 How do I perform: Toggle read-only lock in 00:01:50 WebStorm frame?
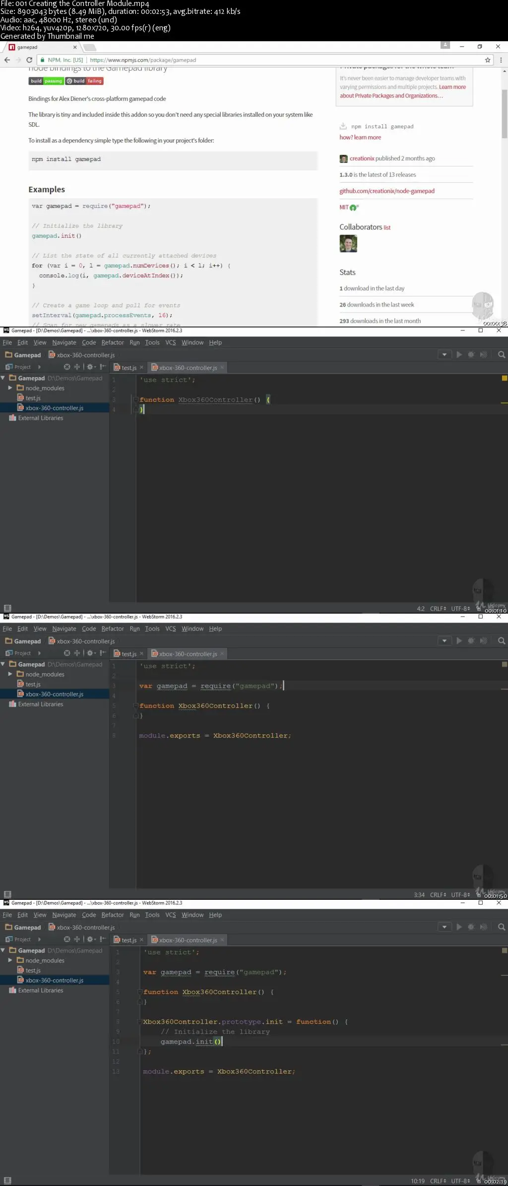point(479,894)
